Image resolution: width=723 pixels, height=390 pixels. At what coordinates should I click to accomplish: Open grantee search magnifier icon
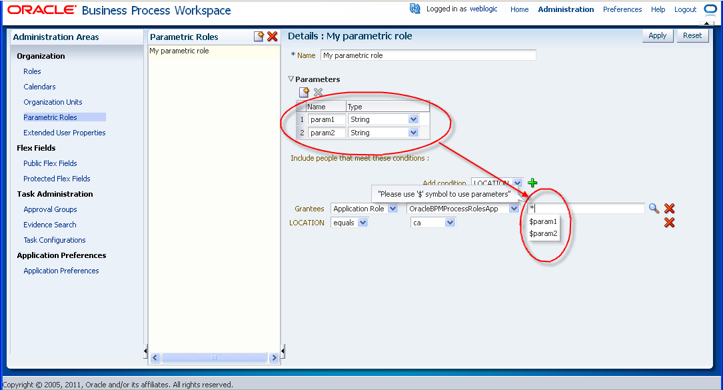tap(654, 208)
